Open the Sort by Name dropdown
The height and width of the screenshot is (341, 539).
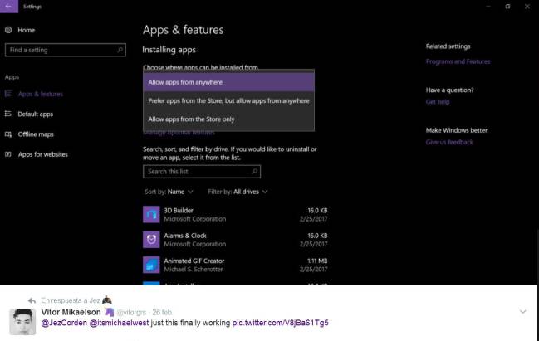tap(169, 192)
